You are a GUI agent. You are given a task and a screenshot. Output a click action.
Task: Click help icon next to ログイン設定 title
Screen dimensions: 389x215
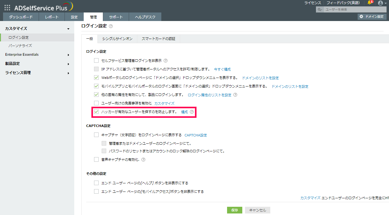[x=110, y=26]
